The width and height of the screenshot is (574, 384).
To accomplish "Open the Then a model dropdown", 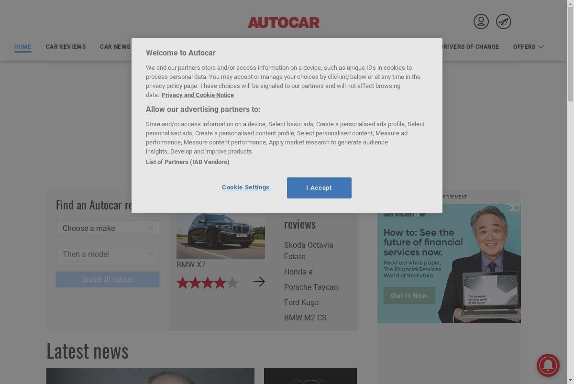I will coord(108,254).
